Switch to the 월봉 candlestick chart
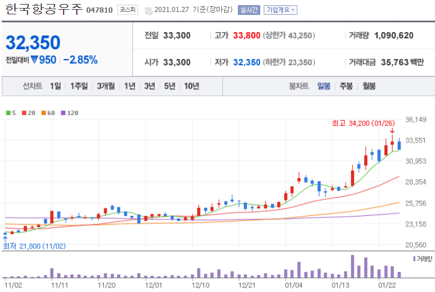 [369, 86]
